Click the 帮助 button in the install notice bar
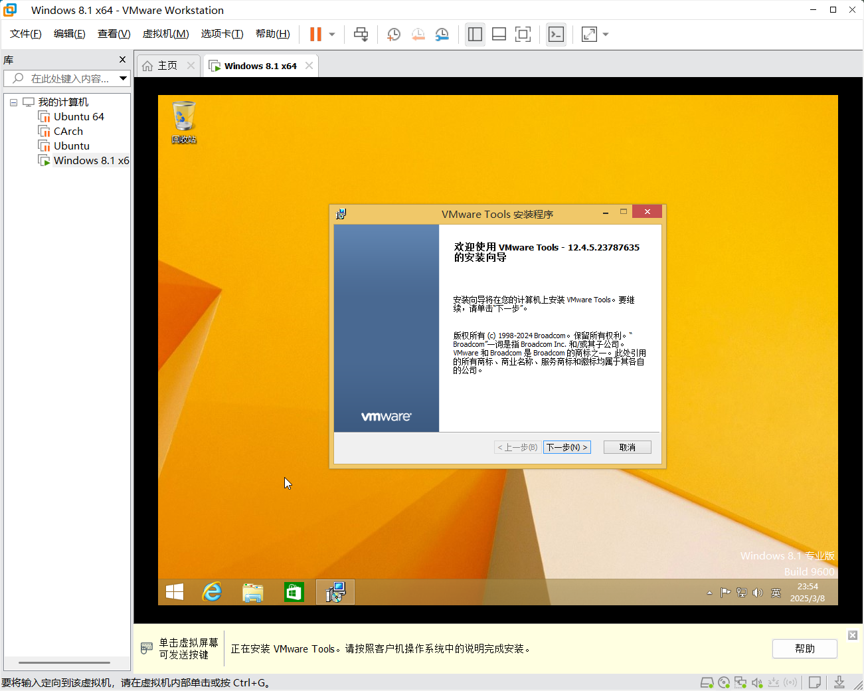The height and width of the screenshot is (691, 864). click(805, 648)
